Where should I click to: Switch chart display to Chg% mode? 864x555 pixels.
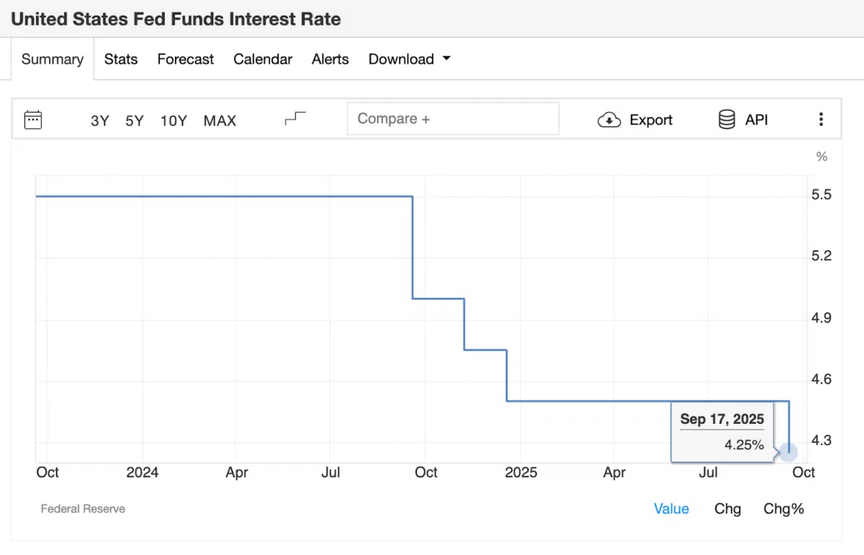pyautogui.click(x=783, y=508)
